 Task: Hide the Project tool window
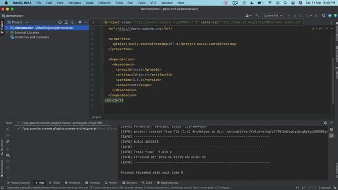pos(86,22)
